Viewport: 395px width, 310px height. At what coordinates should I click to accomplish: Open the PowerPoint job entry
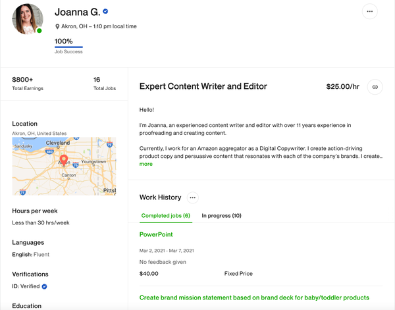[156, 234]
